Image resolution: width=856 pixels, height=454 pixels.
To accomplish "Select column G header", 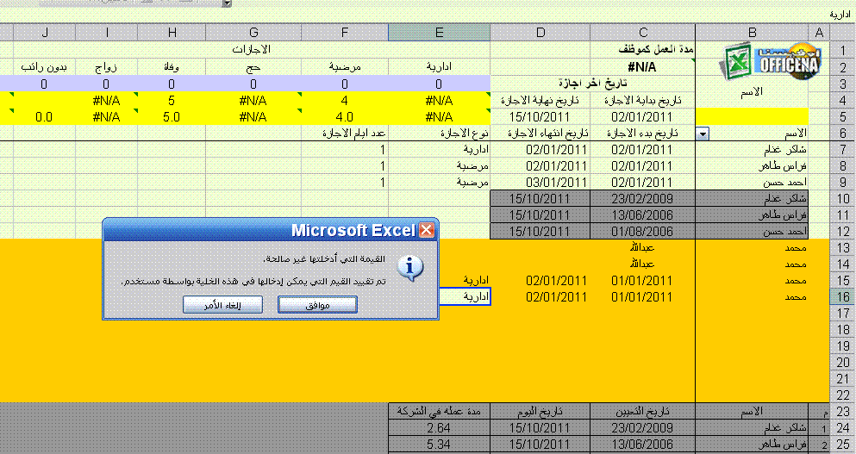I will [253, 32].
